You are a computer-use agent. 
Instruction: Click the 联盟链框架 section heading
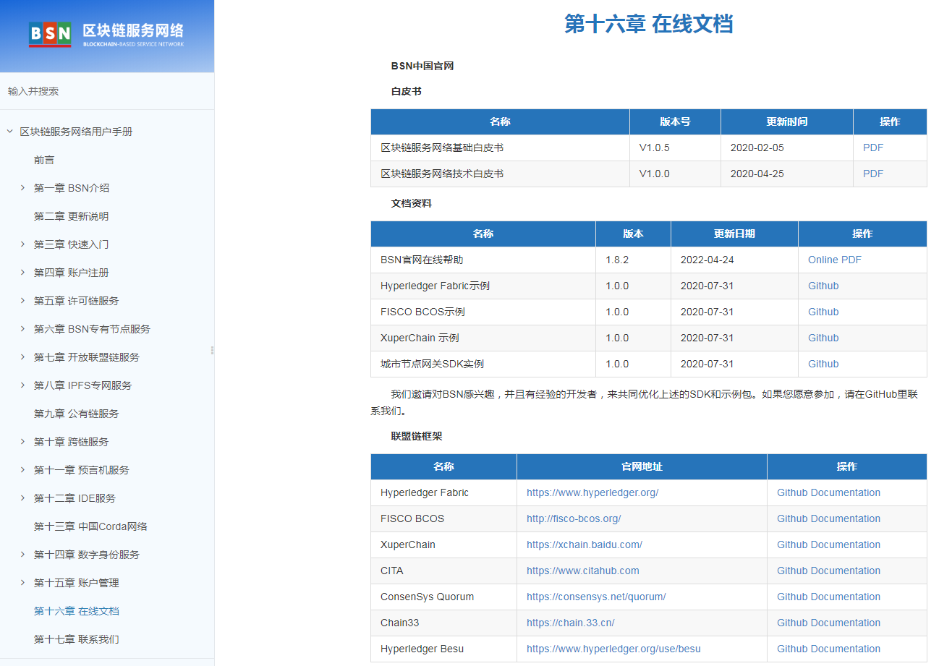pyautogui.click(x=417, y=436)
